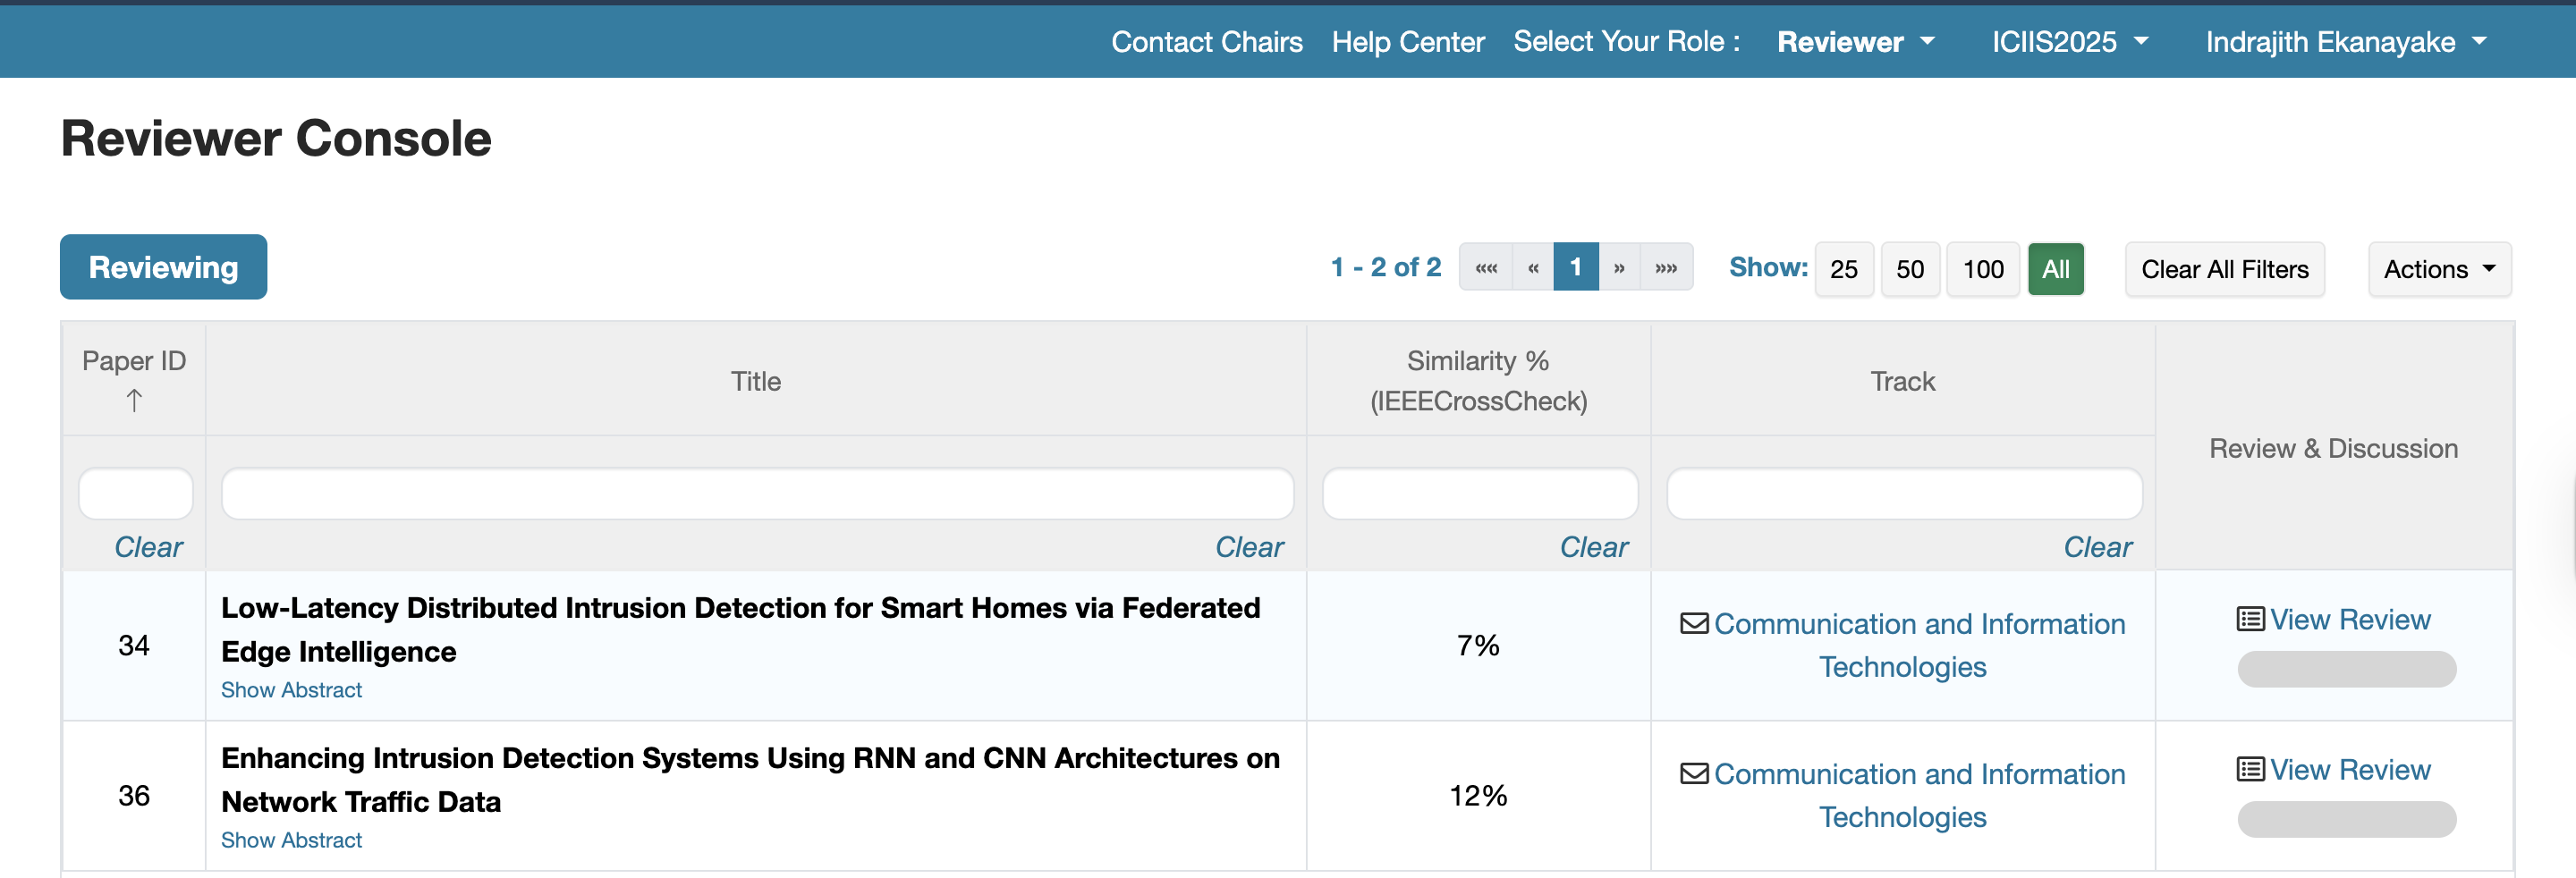
Task: Go to the next page of results
Action: pos(1619,268)
